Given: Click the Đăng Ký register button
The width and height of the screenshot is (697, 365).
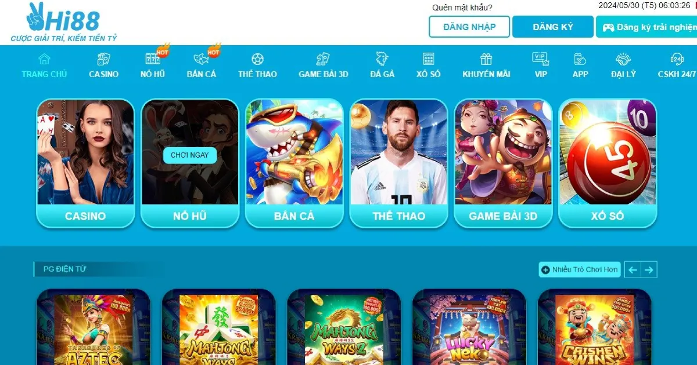Looking at the screenshot, I should (x=553, y=27).
